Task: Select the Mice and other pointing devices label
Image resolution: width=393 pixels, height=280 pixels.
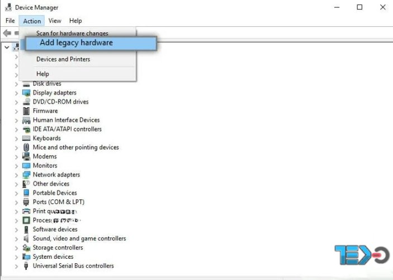Action: [75, 147]
